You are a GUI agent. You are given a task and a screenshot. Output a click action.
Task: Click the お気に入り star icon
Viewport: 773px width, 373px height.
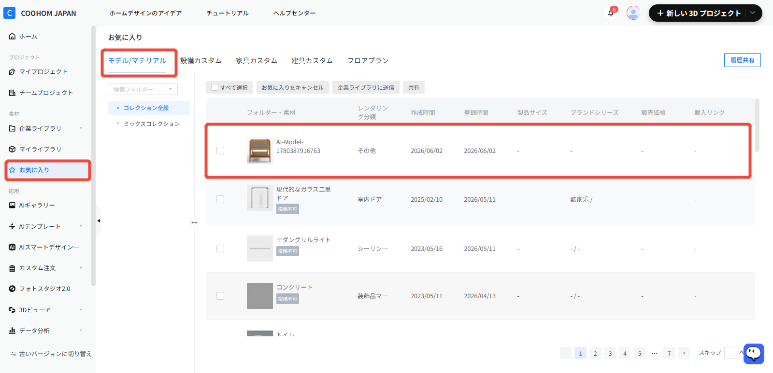pos(12,170)
